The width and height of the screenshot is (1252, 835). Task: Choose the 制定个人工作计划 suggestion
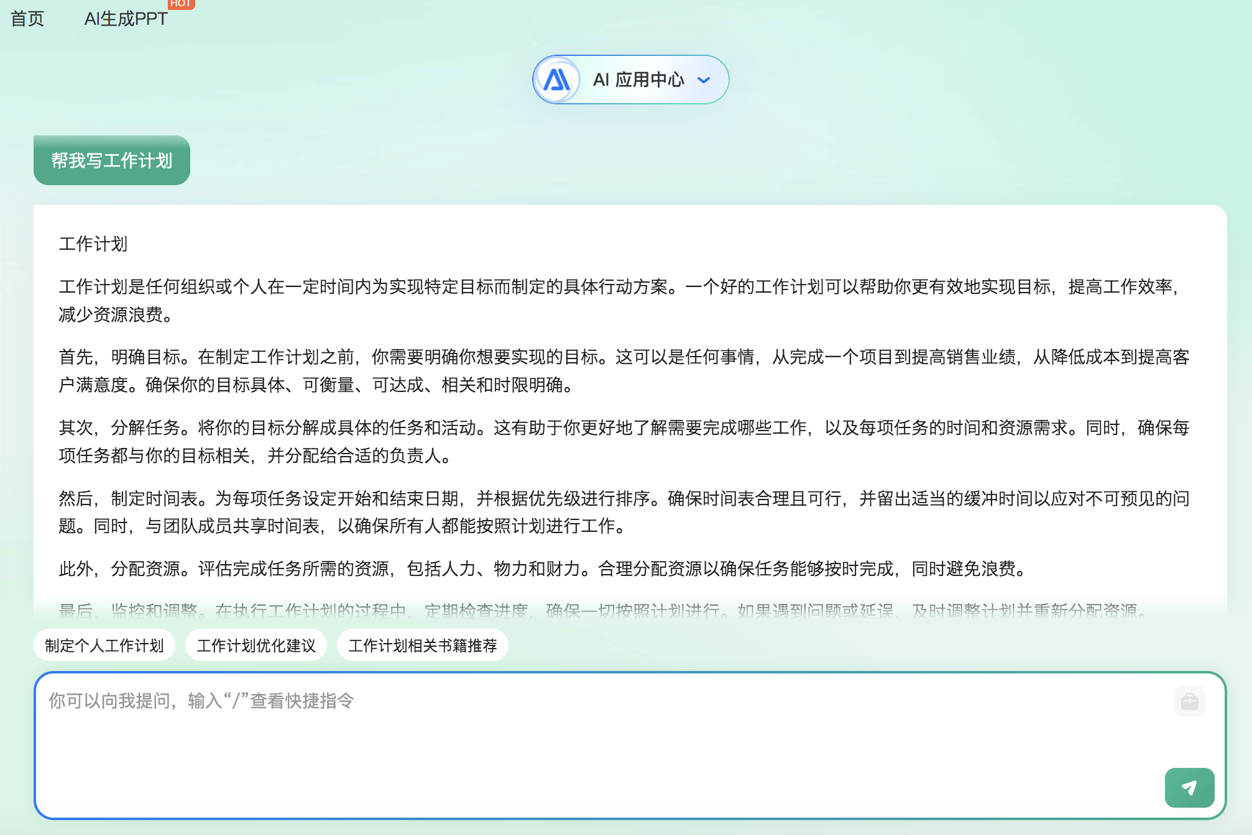(x=104, y=646)
